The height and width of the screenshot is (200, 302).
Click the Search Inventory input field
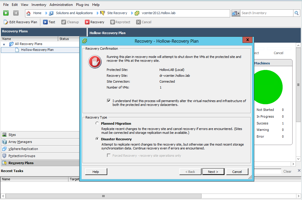pos(266,13)
